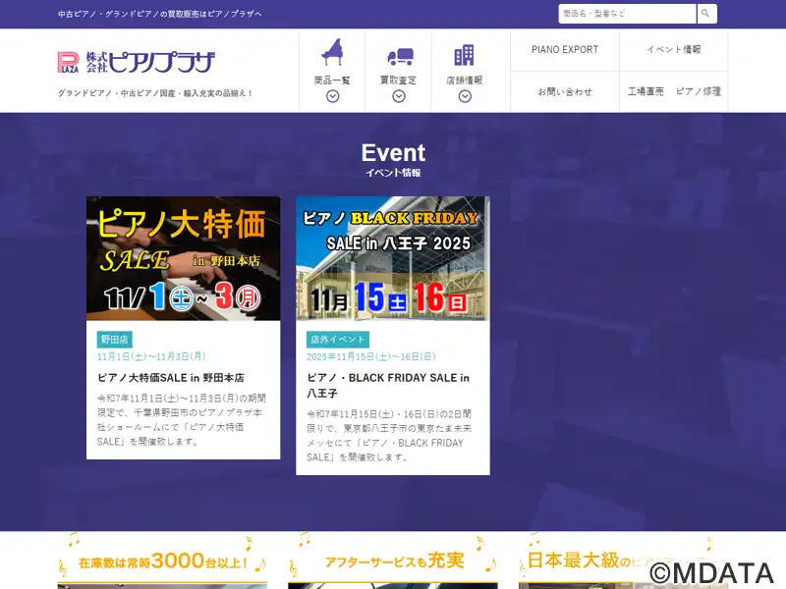
Task: Expand the 買取査定 dropdown chevron
Action: [x=399, y=96]
